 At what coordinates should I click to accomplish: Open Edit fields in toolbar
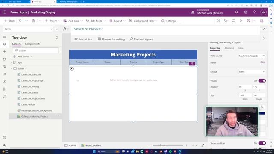96,21
